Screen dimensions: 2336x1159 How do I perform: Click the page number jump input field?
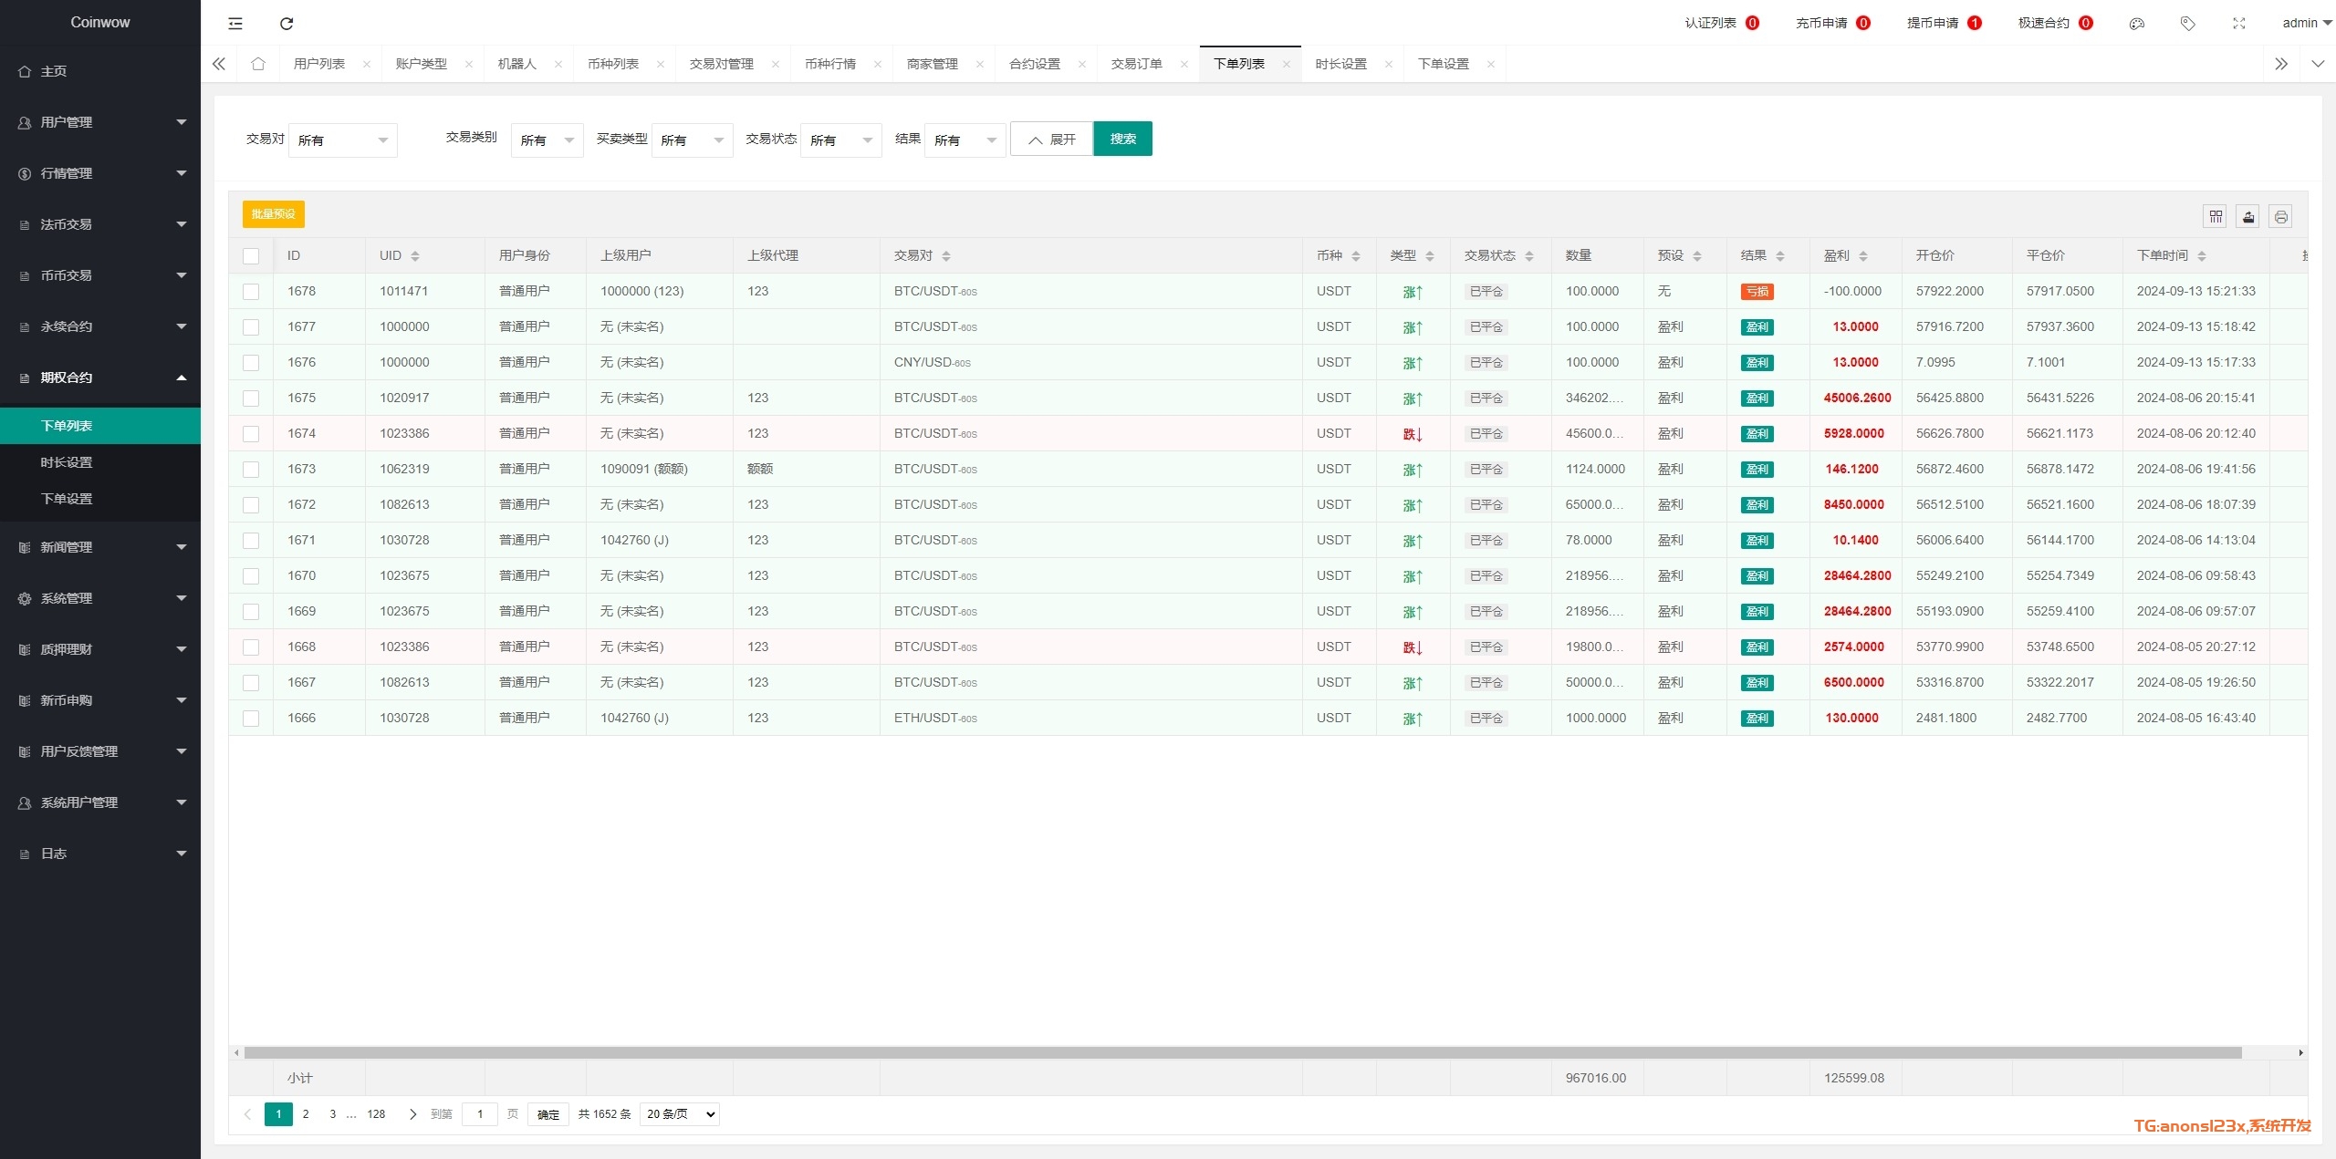[x=480, y=1114]
